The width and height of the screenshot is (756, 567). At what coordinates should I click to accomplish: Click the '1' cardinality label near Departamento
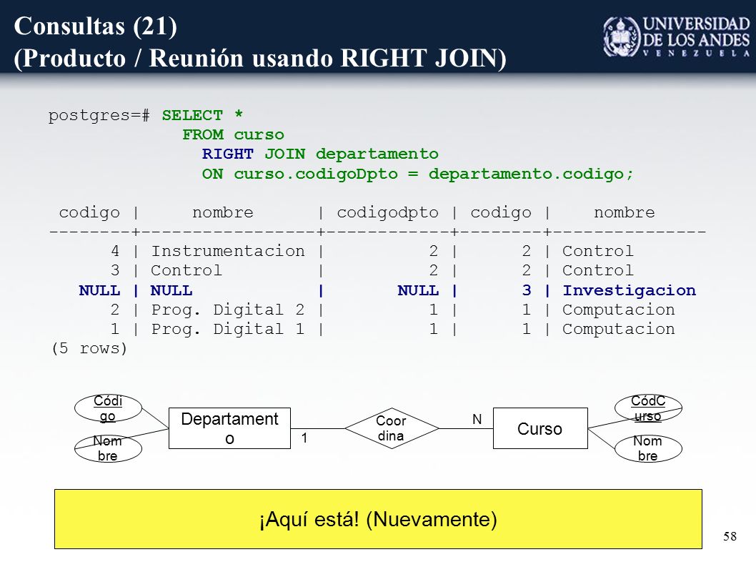point(304,438)
